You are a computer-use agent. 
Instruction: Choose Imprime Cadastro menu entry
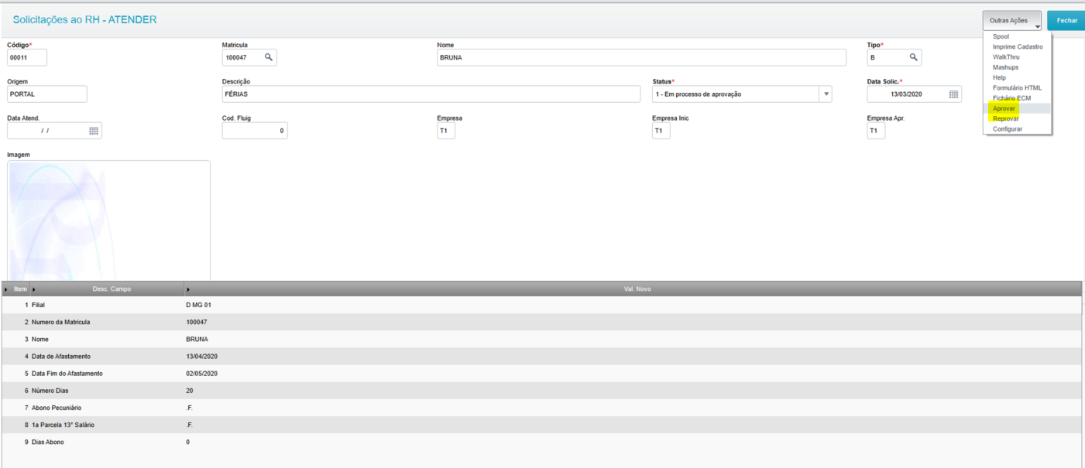[x=1018, y=47]
